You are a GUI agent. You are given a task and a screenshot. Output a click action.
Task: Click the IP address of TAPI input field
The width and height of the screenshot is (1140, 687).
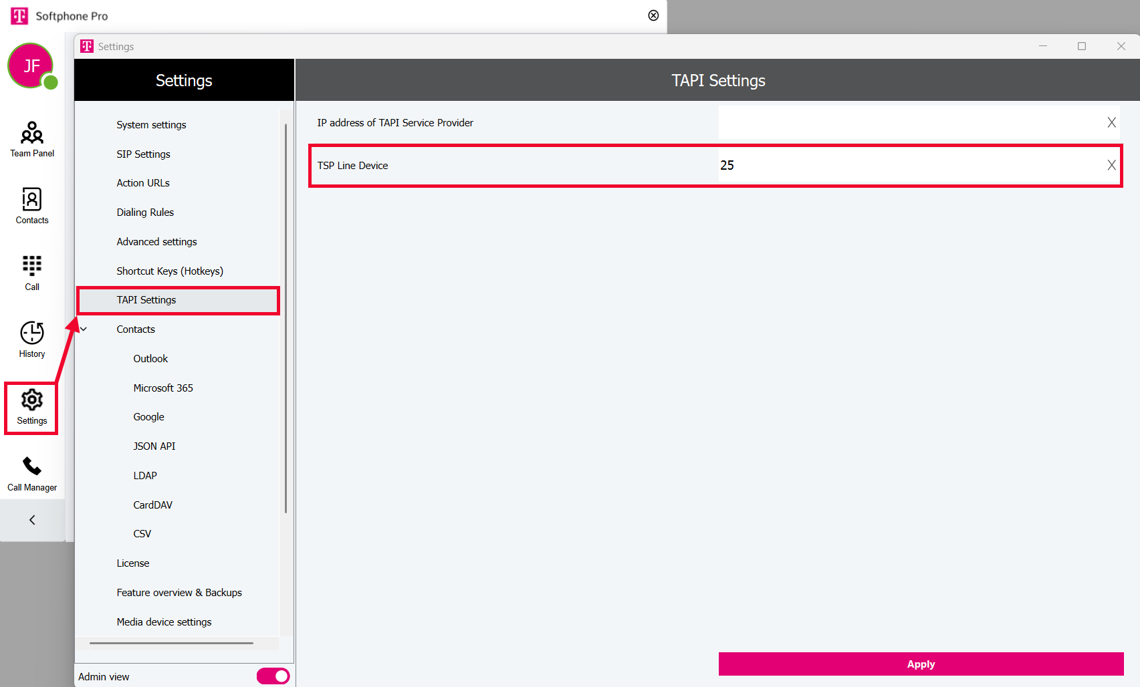coord(909,122)
